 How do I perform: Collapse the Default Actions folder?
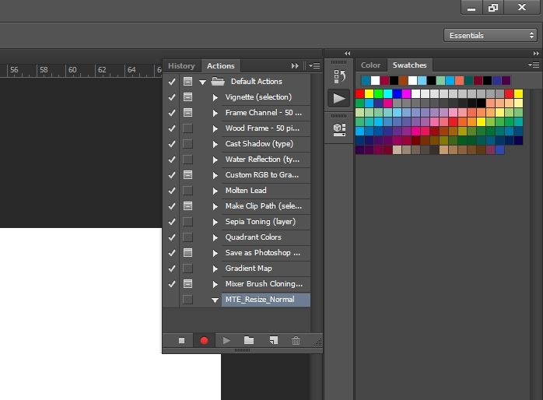(x=203, y=82)
